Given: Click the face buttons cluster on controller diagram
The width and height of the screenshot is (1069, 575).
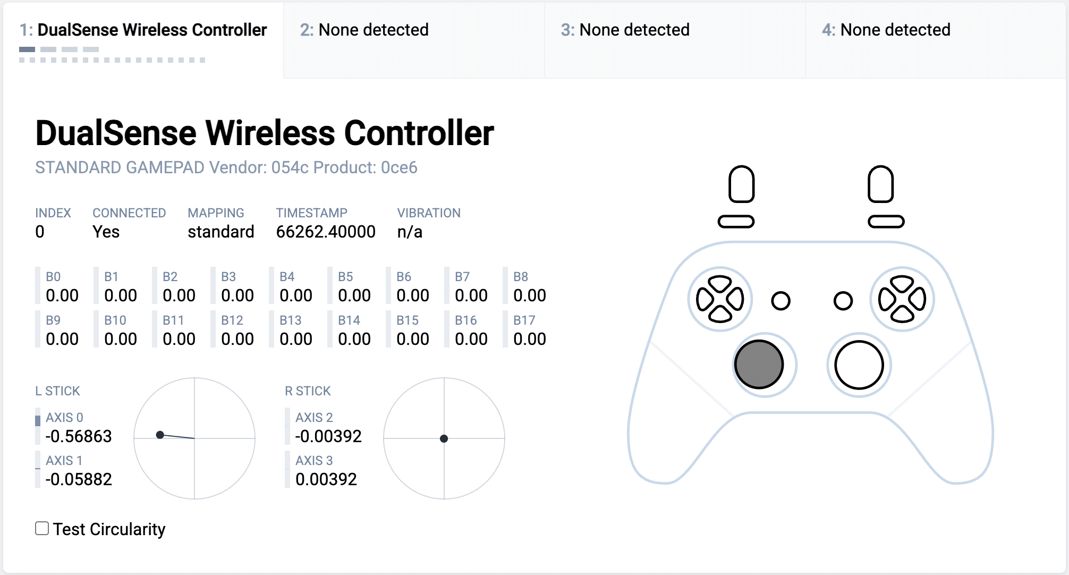Looking at the screenshot, I should [x=902, y=299].
